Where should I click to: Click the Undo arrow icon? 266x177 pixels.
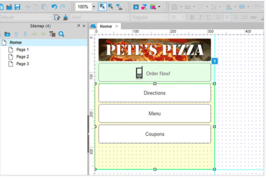54,7
